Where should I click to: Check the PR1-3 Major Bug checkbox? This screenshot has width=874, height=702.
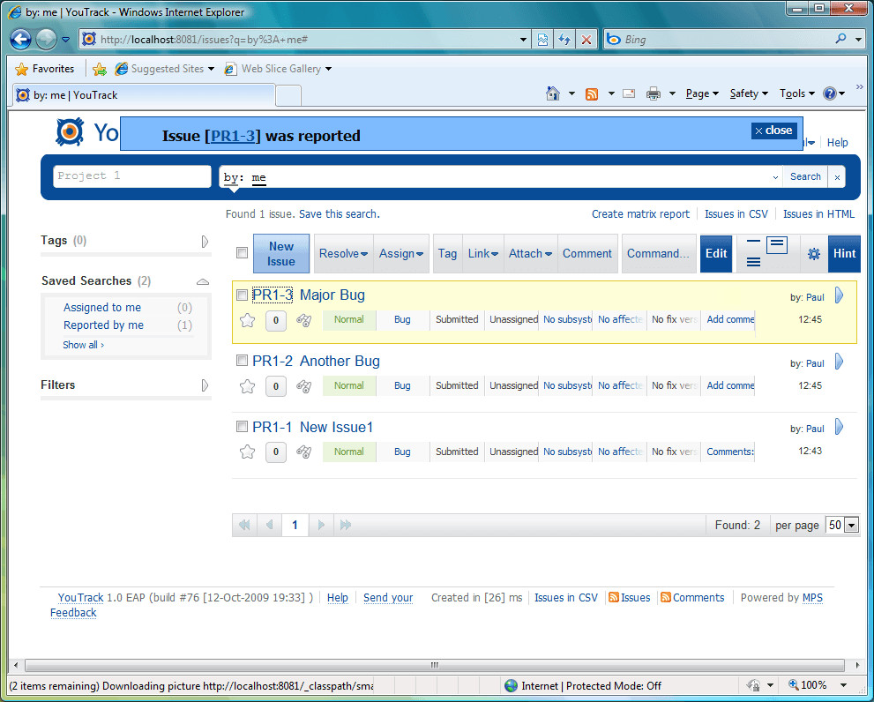tap(242, 295)
